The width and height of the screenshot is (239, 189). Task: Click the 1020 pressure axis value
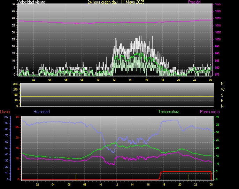[218, 11]
